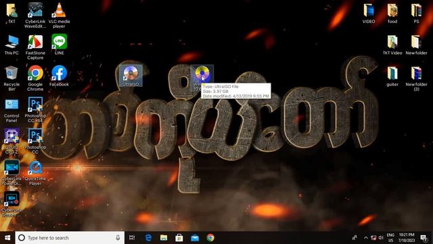Launch the Photoshop CC shortcut
This screenshot has width=433, height=244.
pos(35,142)
